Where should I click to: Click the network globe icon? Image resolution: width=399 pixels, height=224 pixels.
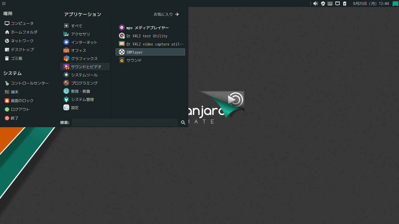click(x=7, y=41)
